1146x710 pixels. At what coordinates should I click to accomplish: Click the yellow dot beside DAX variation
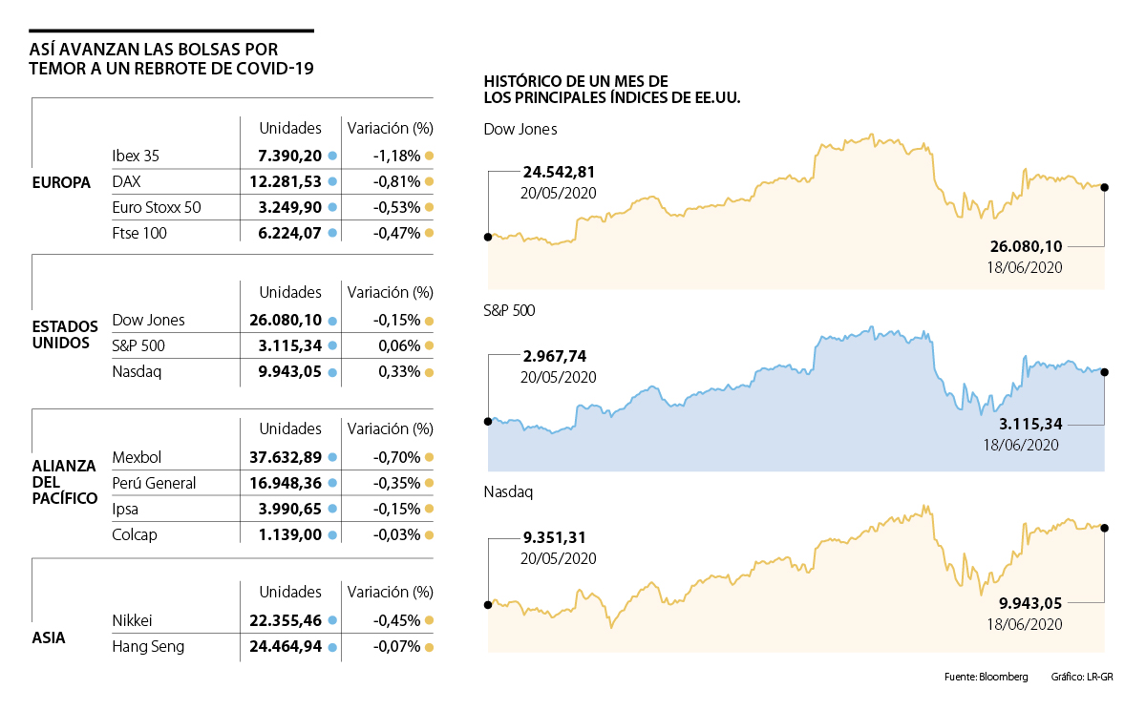point(430,181)
